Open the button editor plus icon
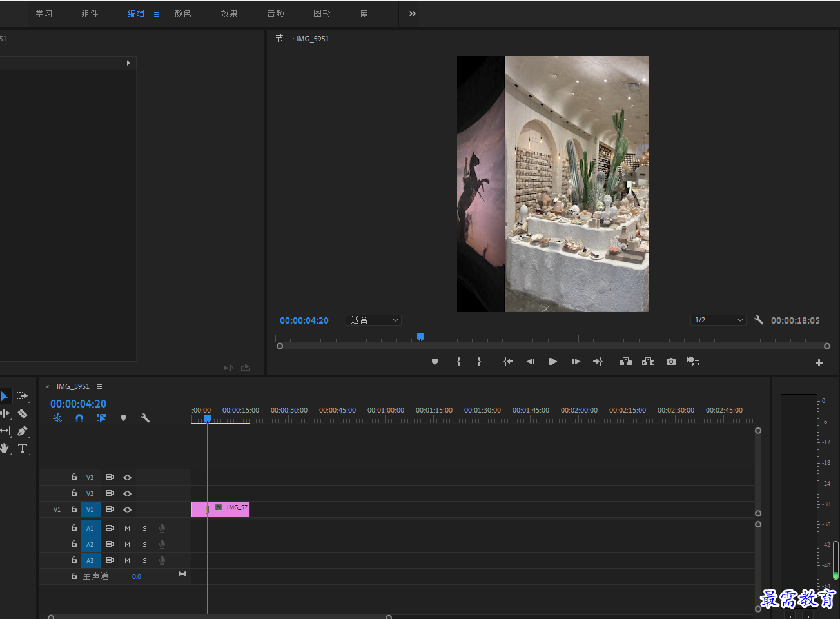 tap(819, 363)
